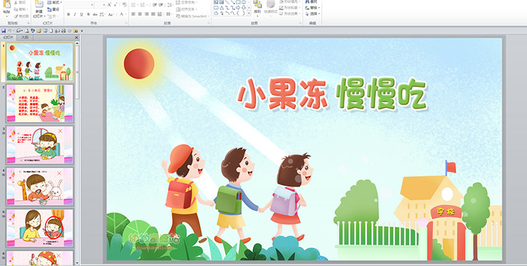The width and height of the screenshot is (527, 266).
Task: Toggle Bold formatting
Action: click(69, 15)
